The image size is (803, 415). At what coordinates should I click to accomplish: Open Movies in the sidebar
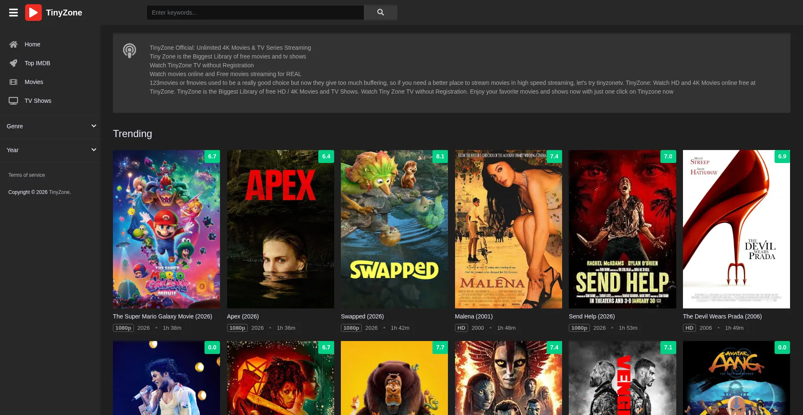click(34, 82)
